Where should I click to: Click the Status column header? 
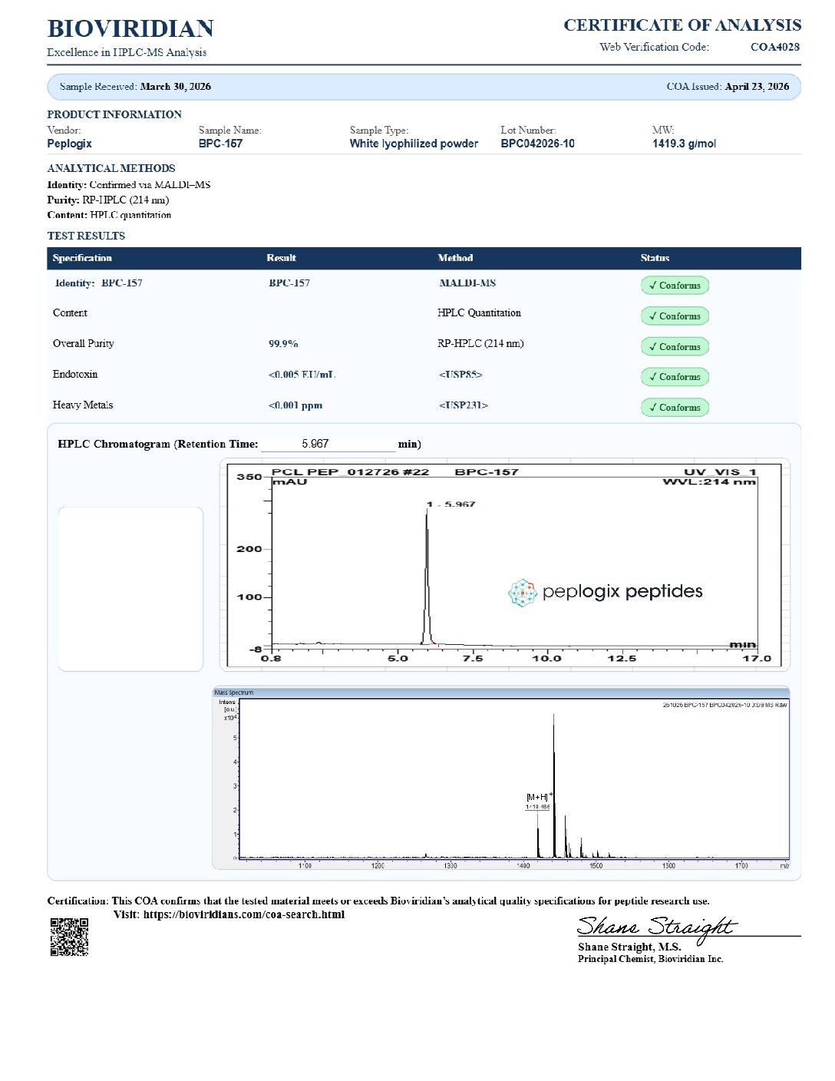[655, 258]
